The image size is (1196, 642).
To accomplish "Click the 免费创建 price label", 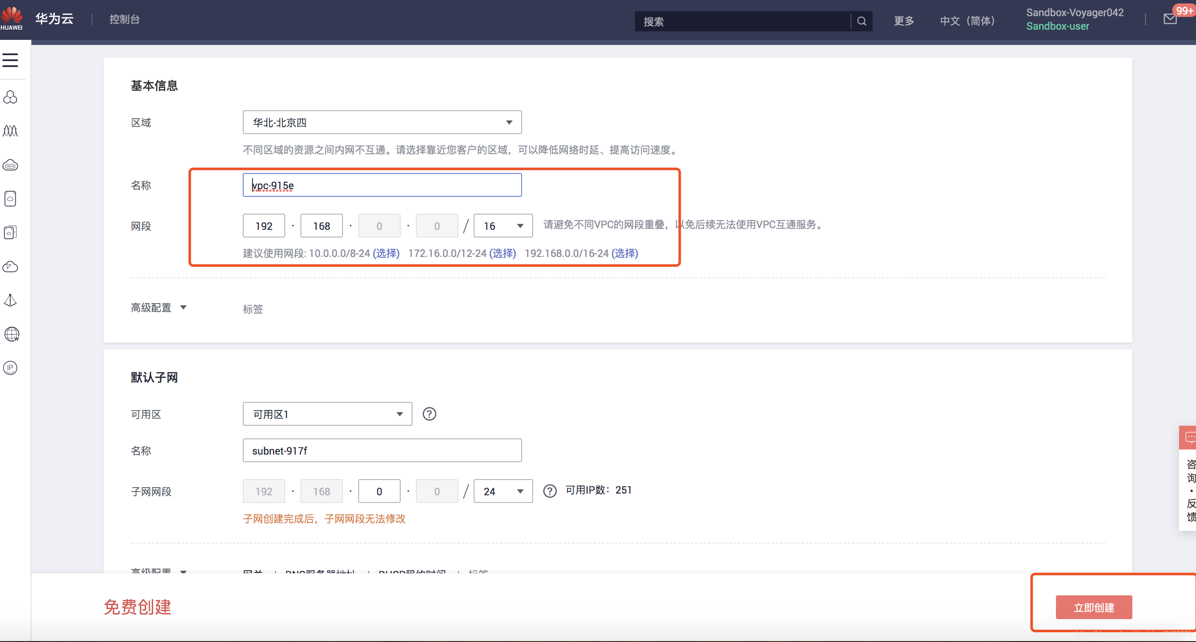I will (138, 607).
